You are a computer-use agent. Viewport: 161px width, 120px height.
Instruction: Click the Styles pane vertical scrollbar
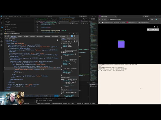[x=78, y=43]
